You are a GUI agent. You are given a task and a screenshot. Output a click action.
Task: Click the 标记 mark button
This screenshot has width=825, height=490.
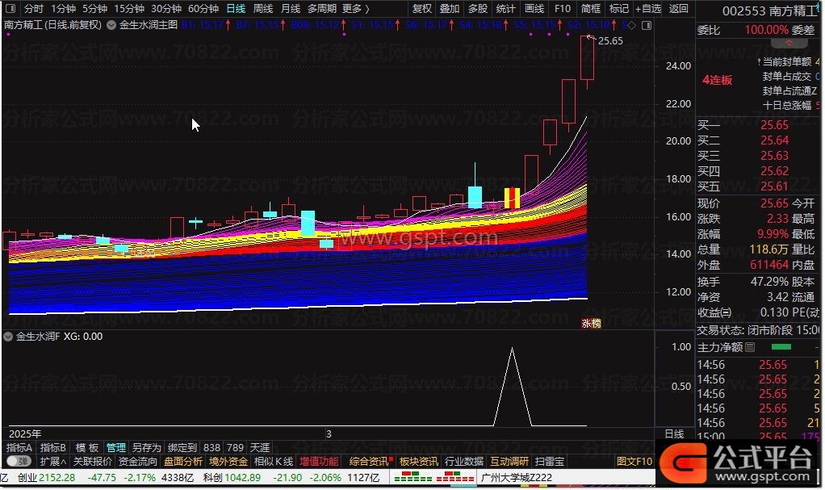618,8
